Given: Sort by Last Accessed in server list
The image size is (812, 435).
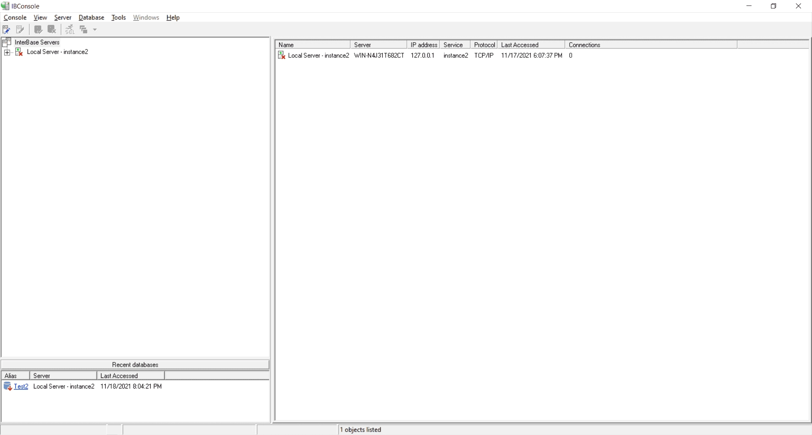Looking at the screenshot, I should (531, 45).
